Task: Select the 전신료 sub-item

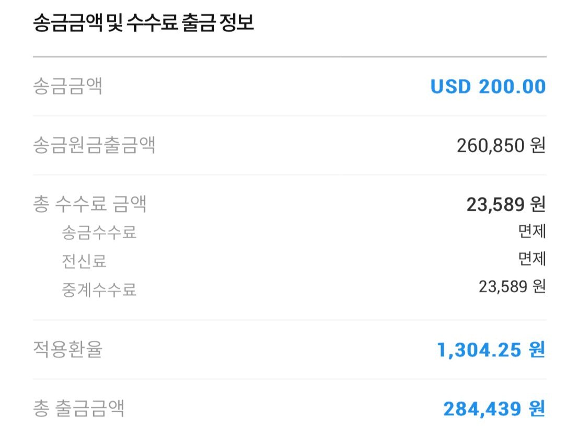Action: (x=84, y=261)
